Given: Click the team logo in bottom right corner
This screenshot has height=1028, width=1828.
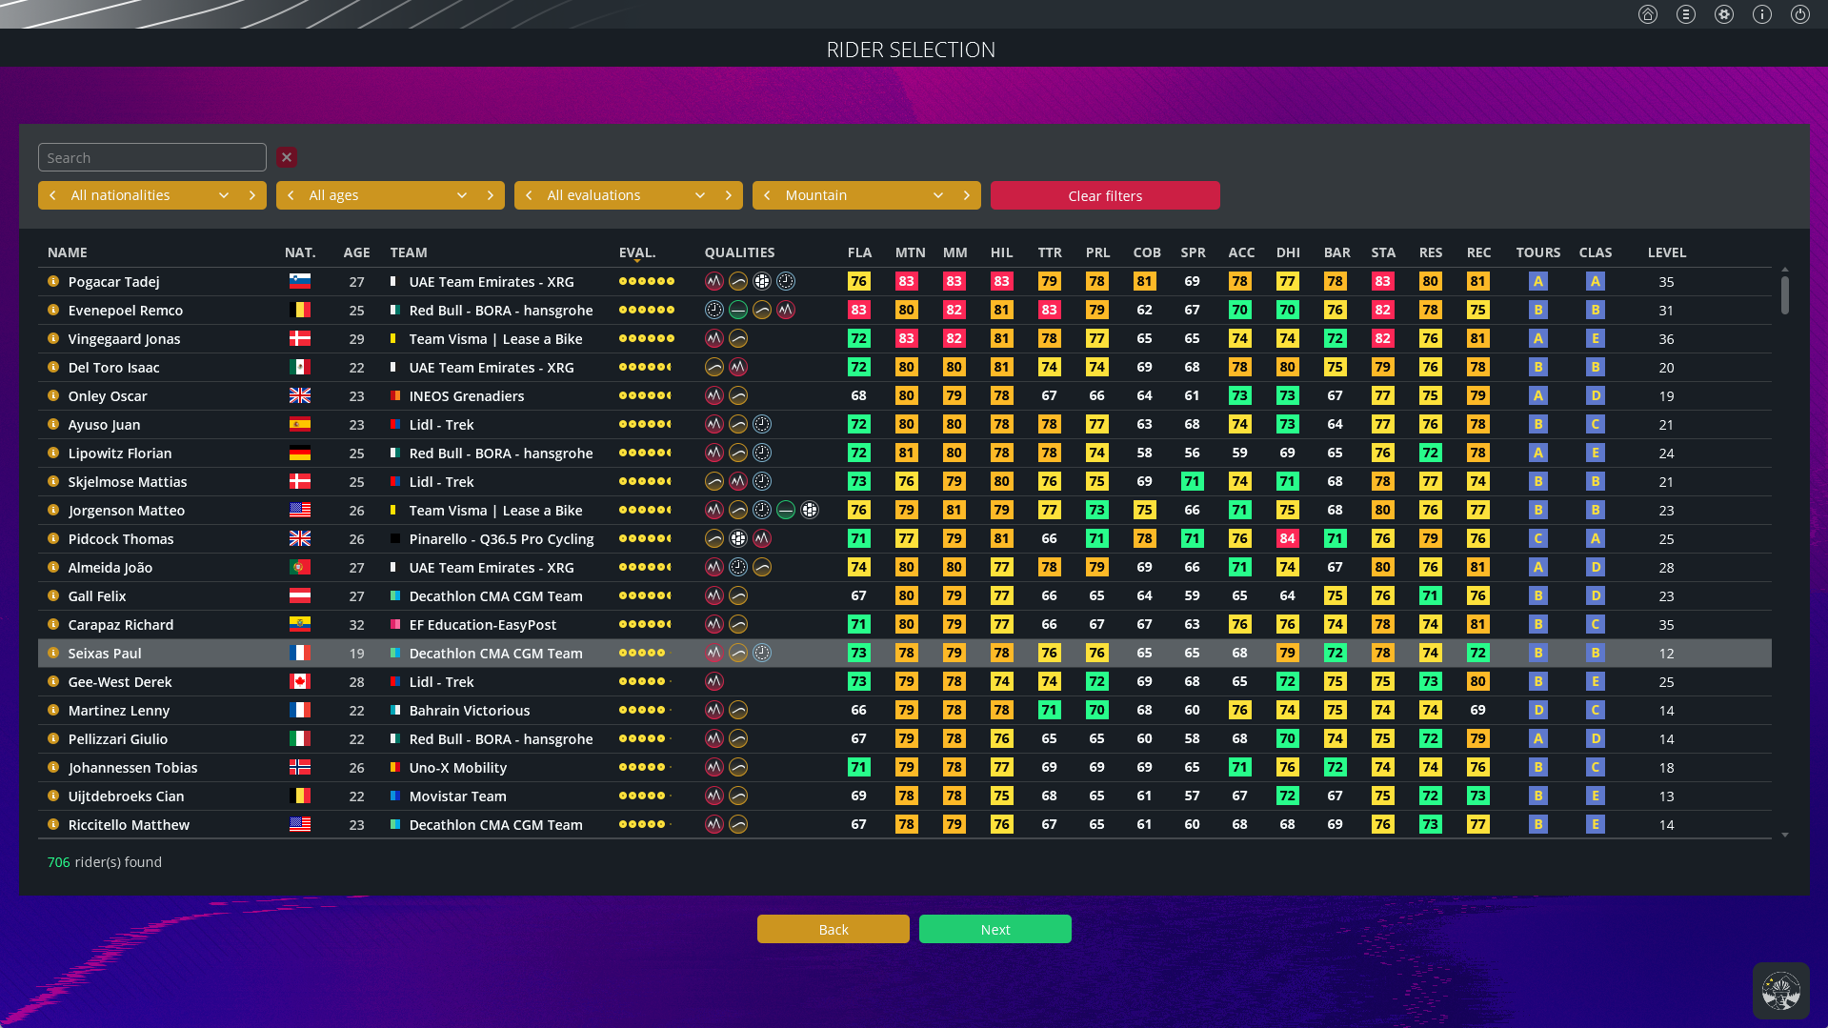Looking at the screenshot, I should [x=1780, y=991].
